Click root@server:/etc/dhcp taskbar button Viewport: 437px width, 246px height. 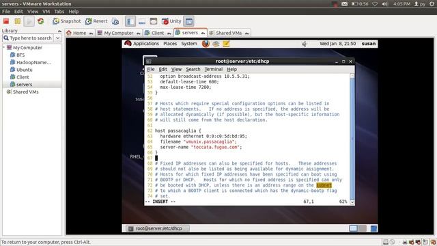pyautogui.click(x=158, y=228)
